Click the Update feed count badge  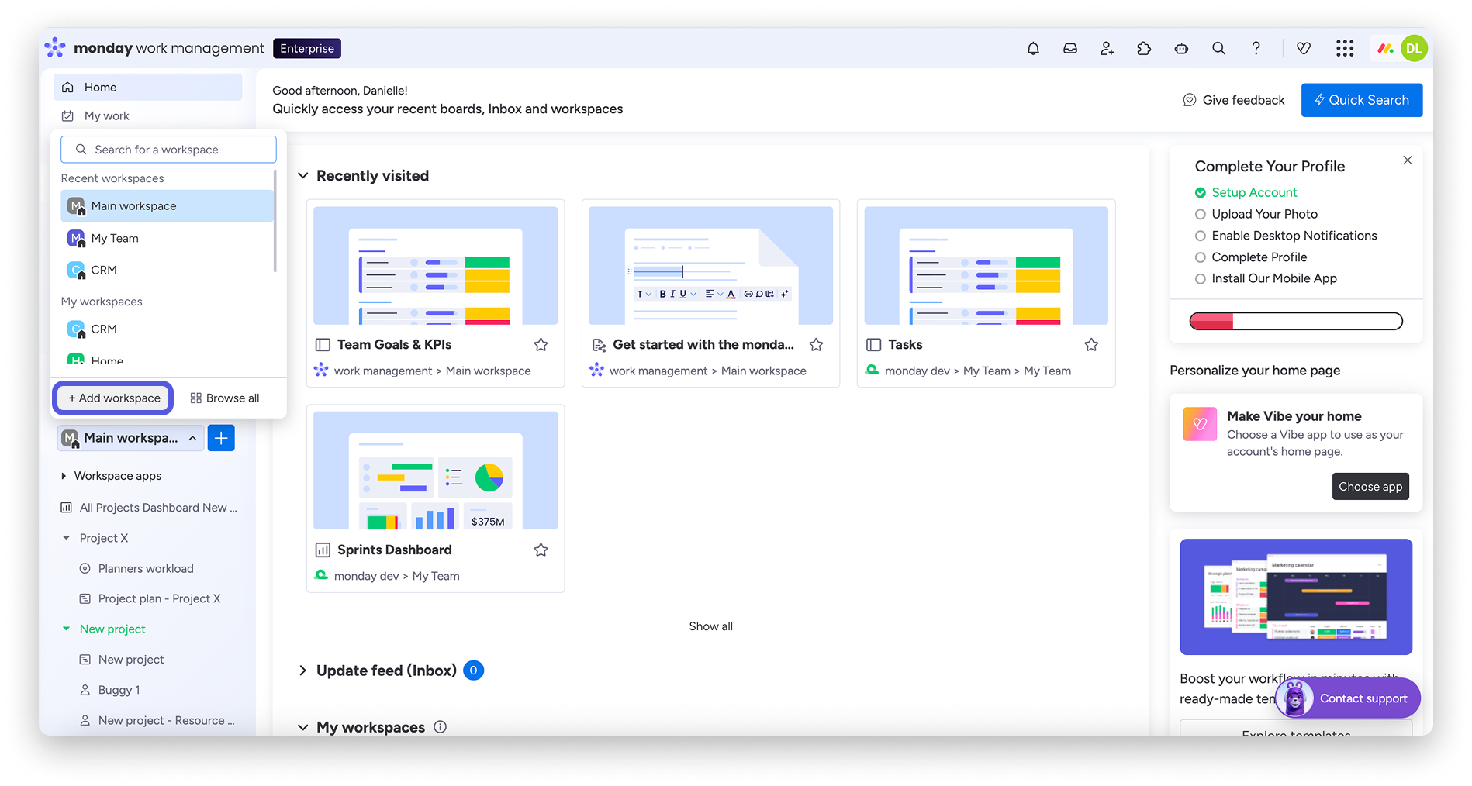click(473, 671)
